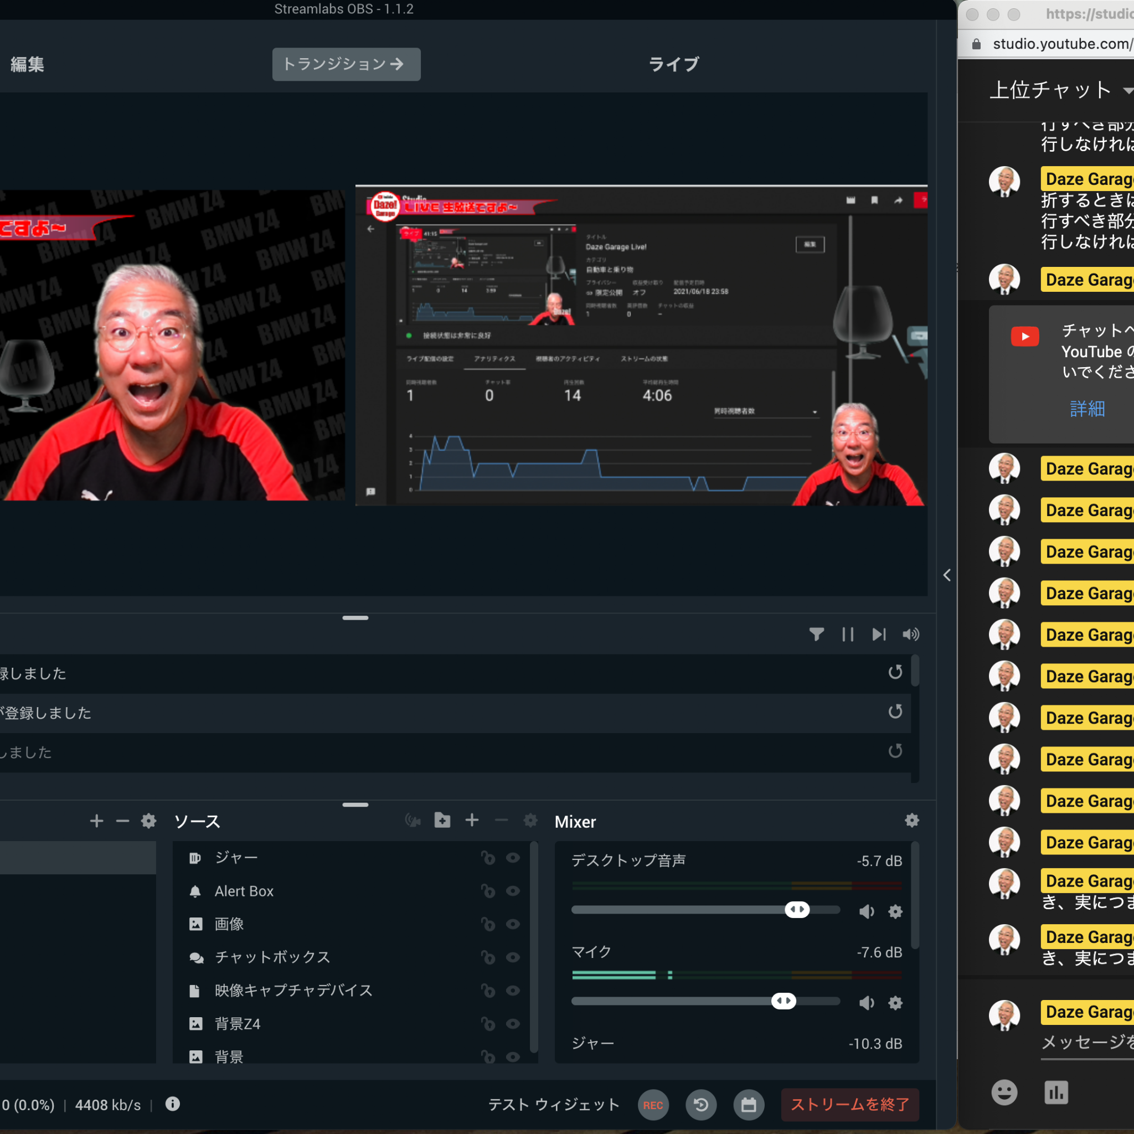Open マイク channel settings gear
This screenshot has height=1134, width=1134.
(895, 1003)
